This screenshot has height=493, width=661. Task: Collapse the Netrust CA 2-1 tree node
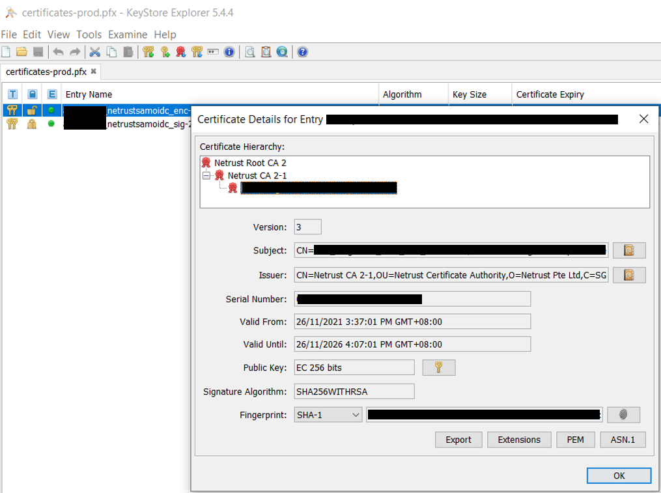coord(206,175)
